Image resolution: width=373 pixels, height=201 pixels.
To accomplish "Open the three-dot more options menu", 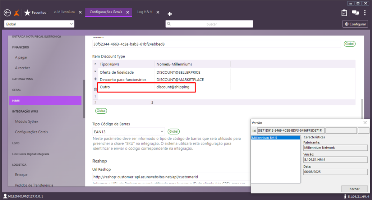I will [365, 13].
